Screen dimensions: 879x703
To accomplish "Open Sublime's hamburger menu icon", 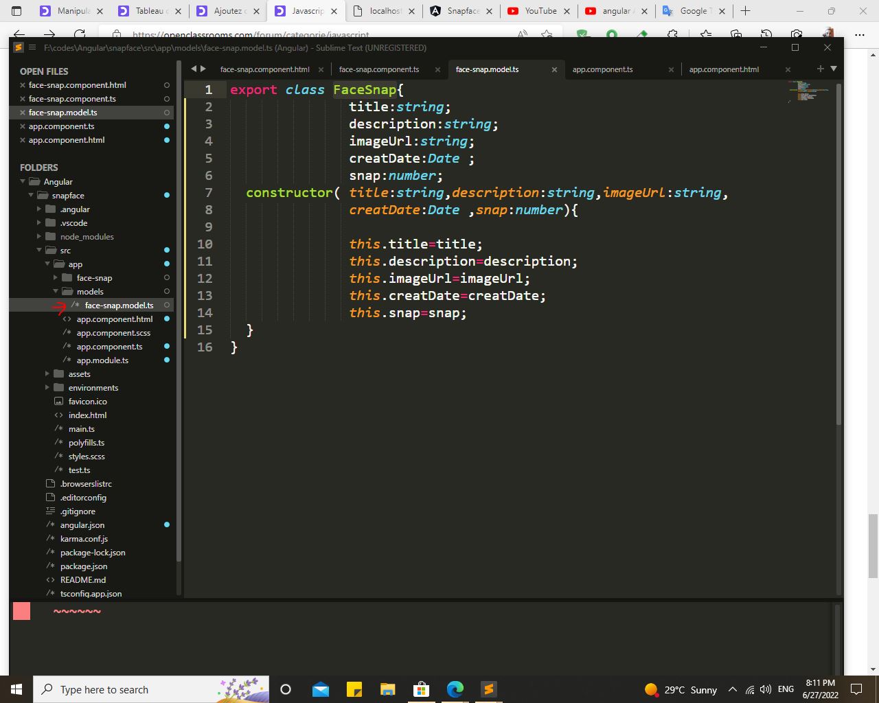I will click(x=32, y=47).
